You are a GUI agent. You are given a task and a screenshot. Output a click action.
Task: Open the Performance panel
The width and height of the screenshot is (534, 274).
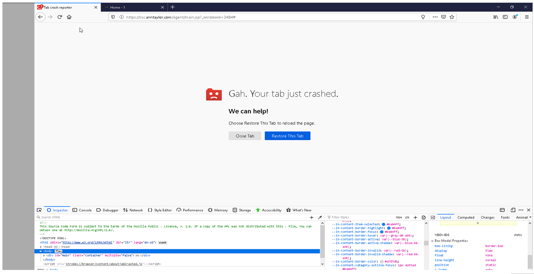click(190, 210)
